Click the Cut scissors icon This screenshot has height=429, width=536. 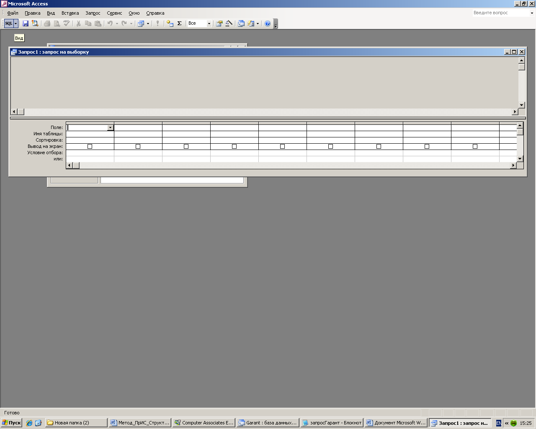[78, 23]
